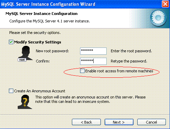This screenshot has width=170, height=129.
Task: Go to Next step
Action: point(119,122)
